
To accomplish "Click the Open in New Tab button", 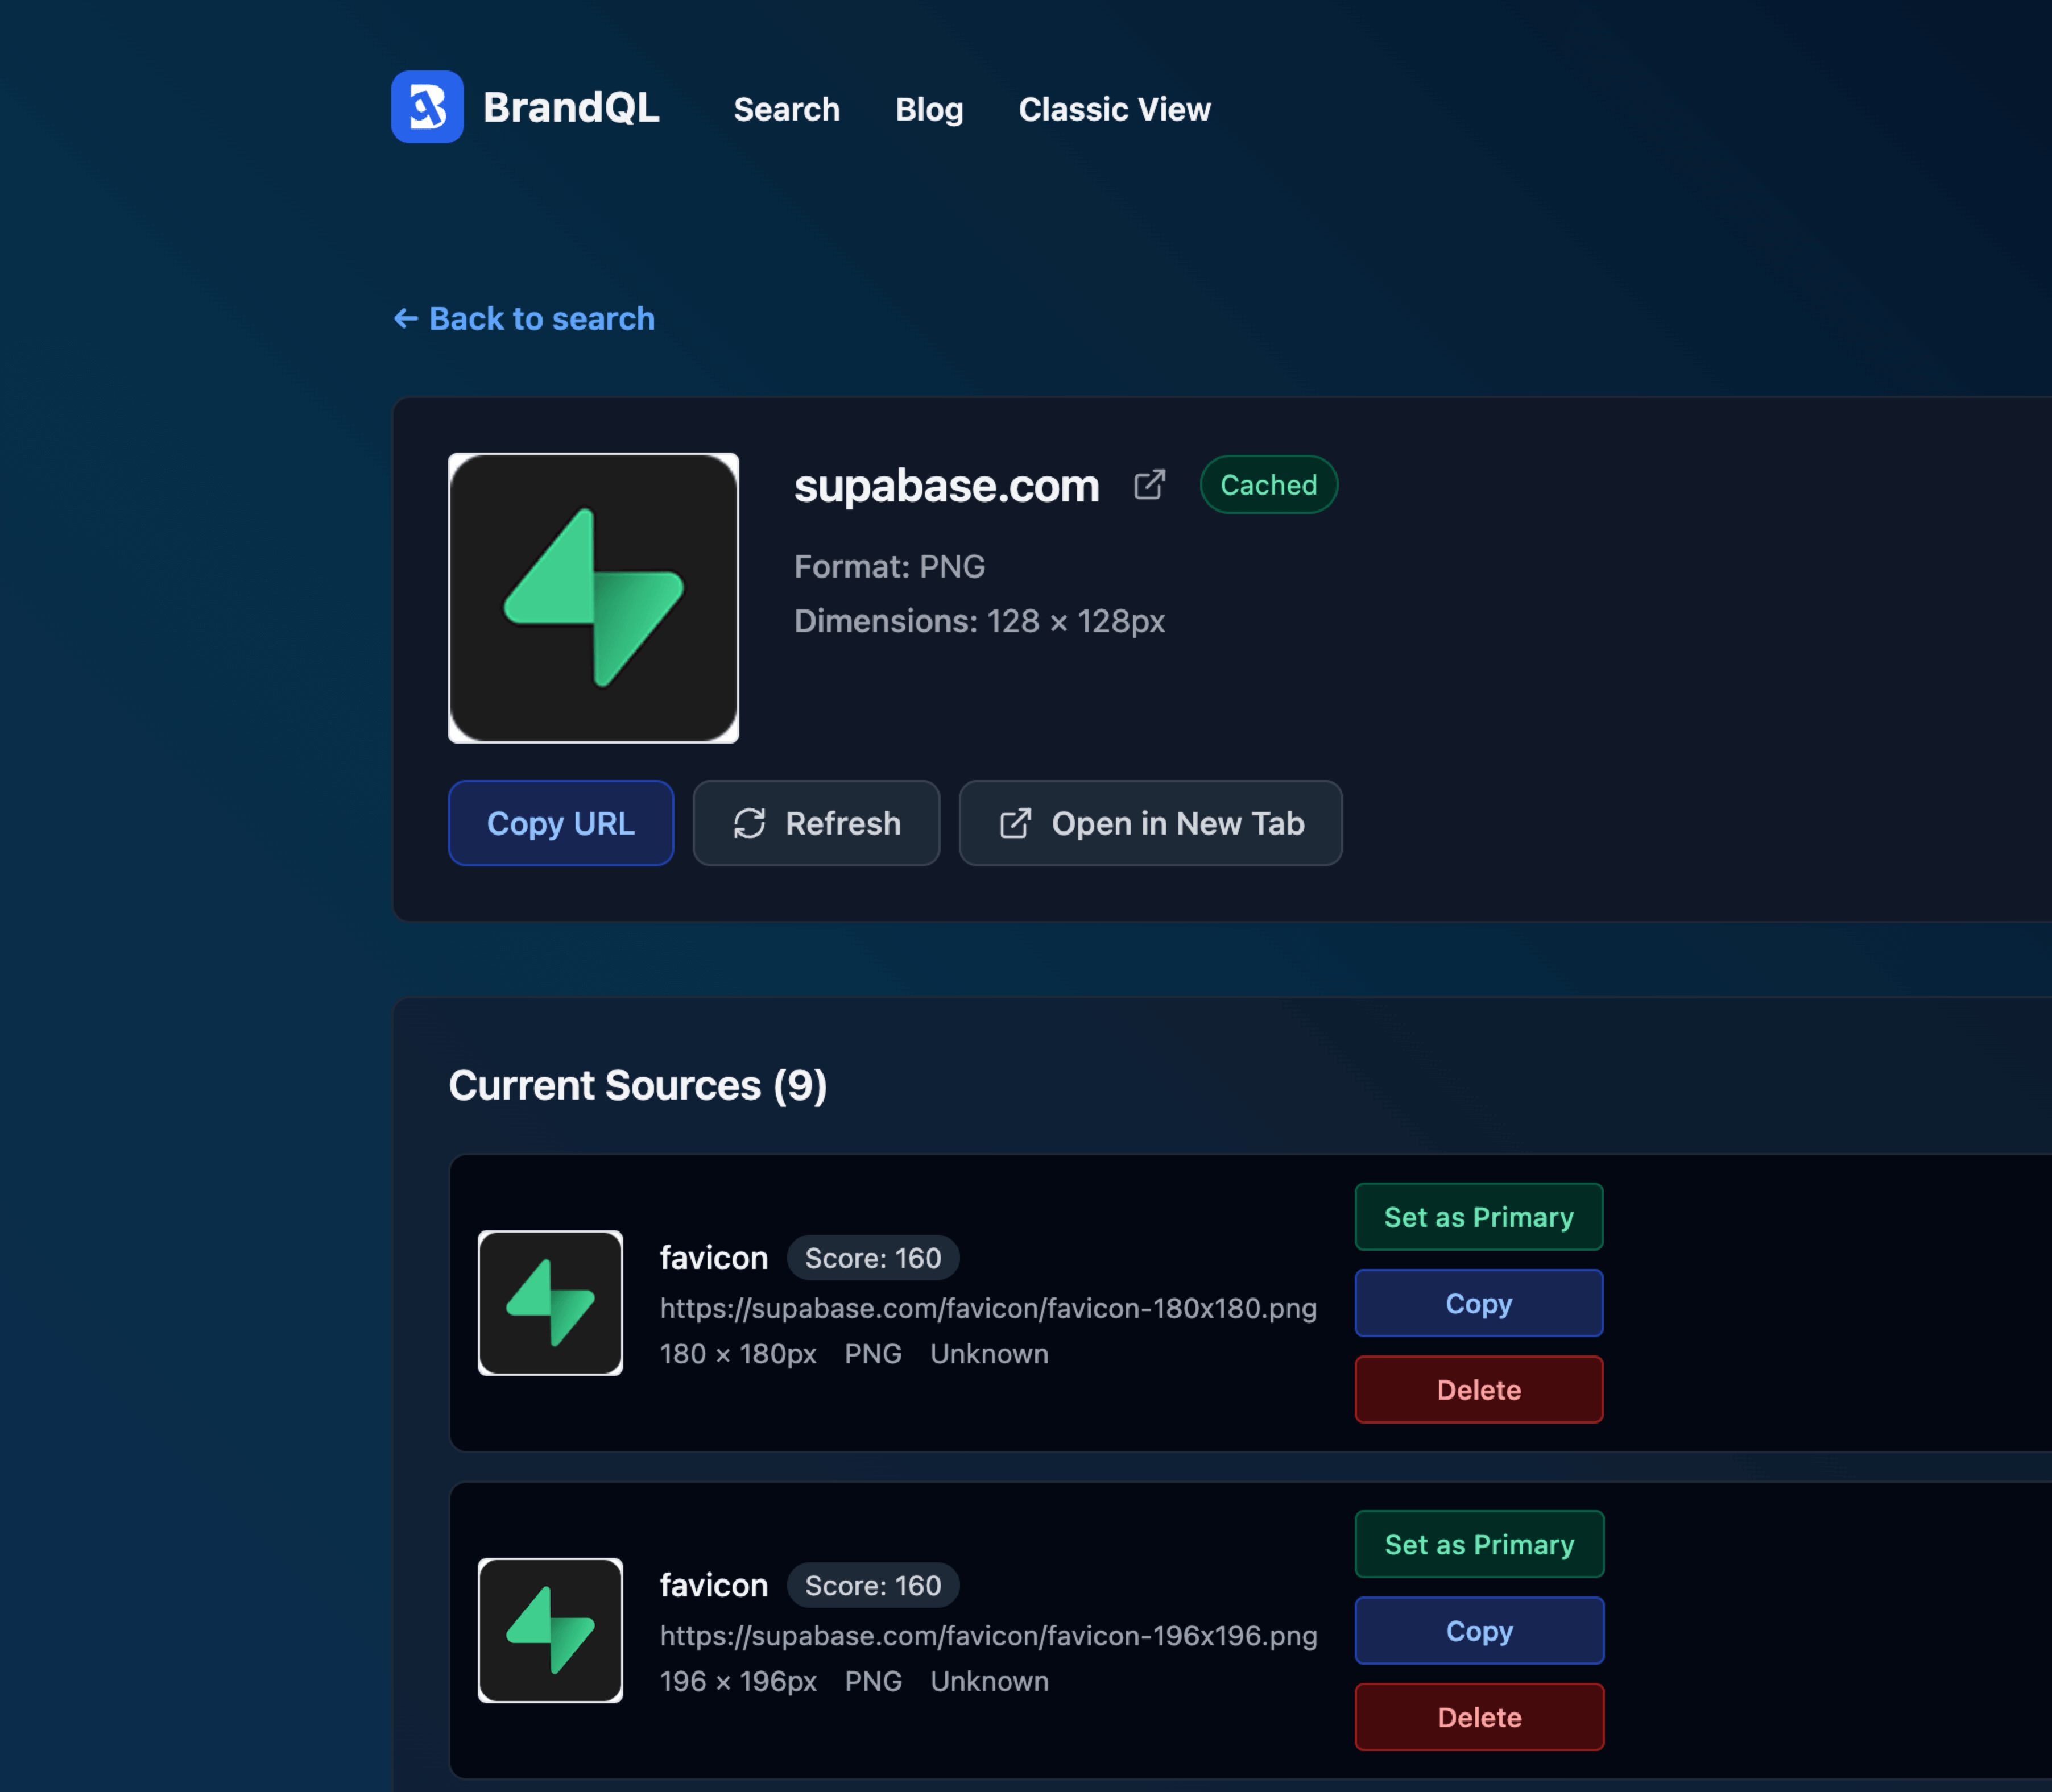I will (x=1151, y=823).
